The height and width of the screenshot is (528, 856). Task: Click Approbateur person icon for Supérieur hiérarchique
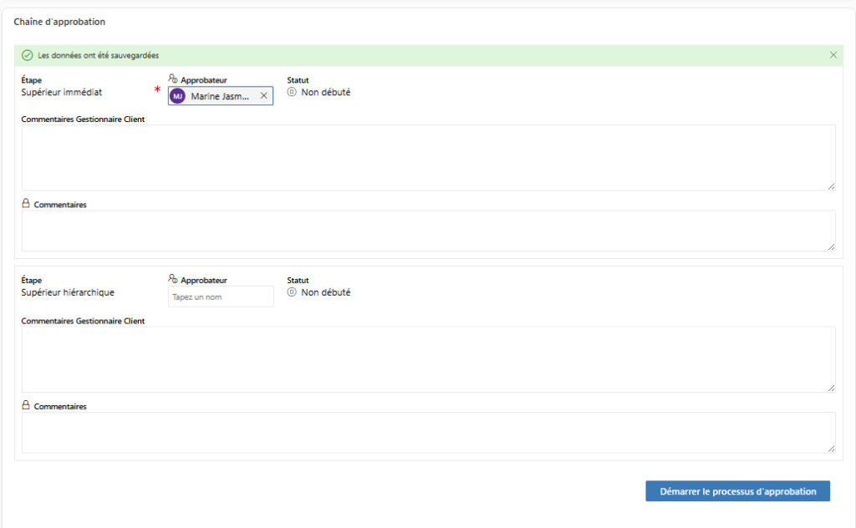(173, 279)
